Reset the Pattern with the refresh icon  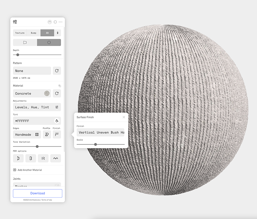click(57, 71)
